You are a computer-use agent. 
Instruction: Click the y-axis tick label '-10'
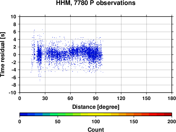pos(13,93)
